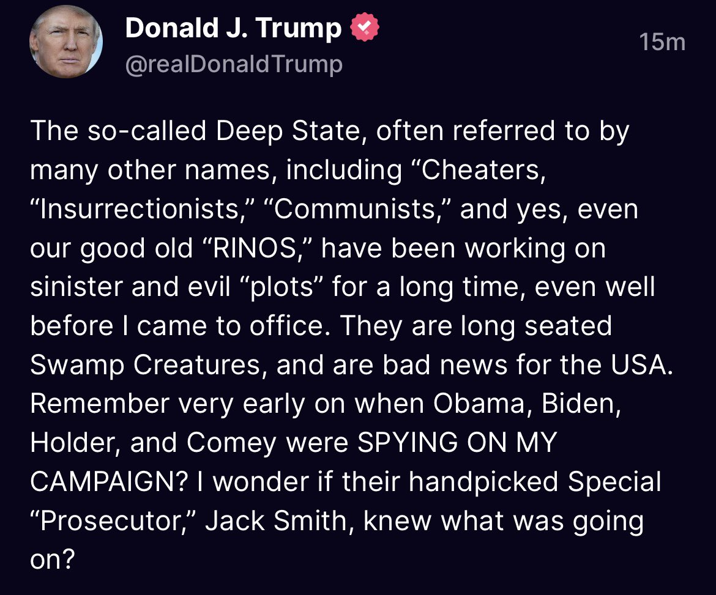The width and height of the screenshot is (716, 595).
Task: Click the name "Comey" in the post
Action: click(232, 443)
